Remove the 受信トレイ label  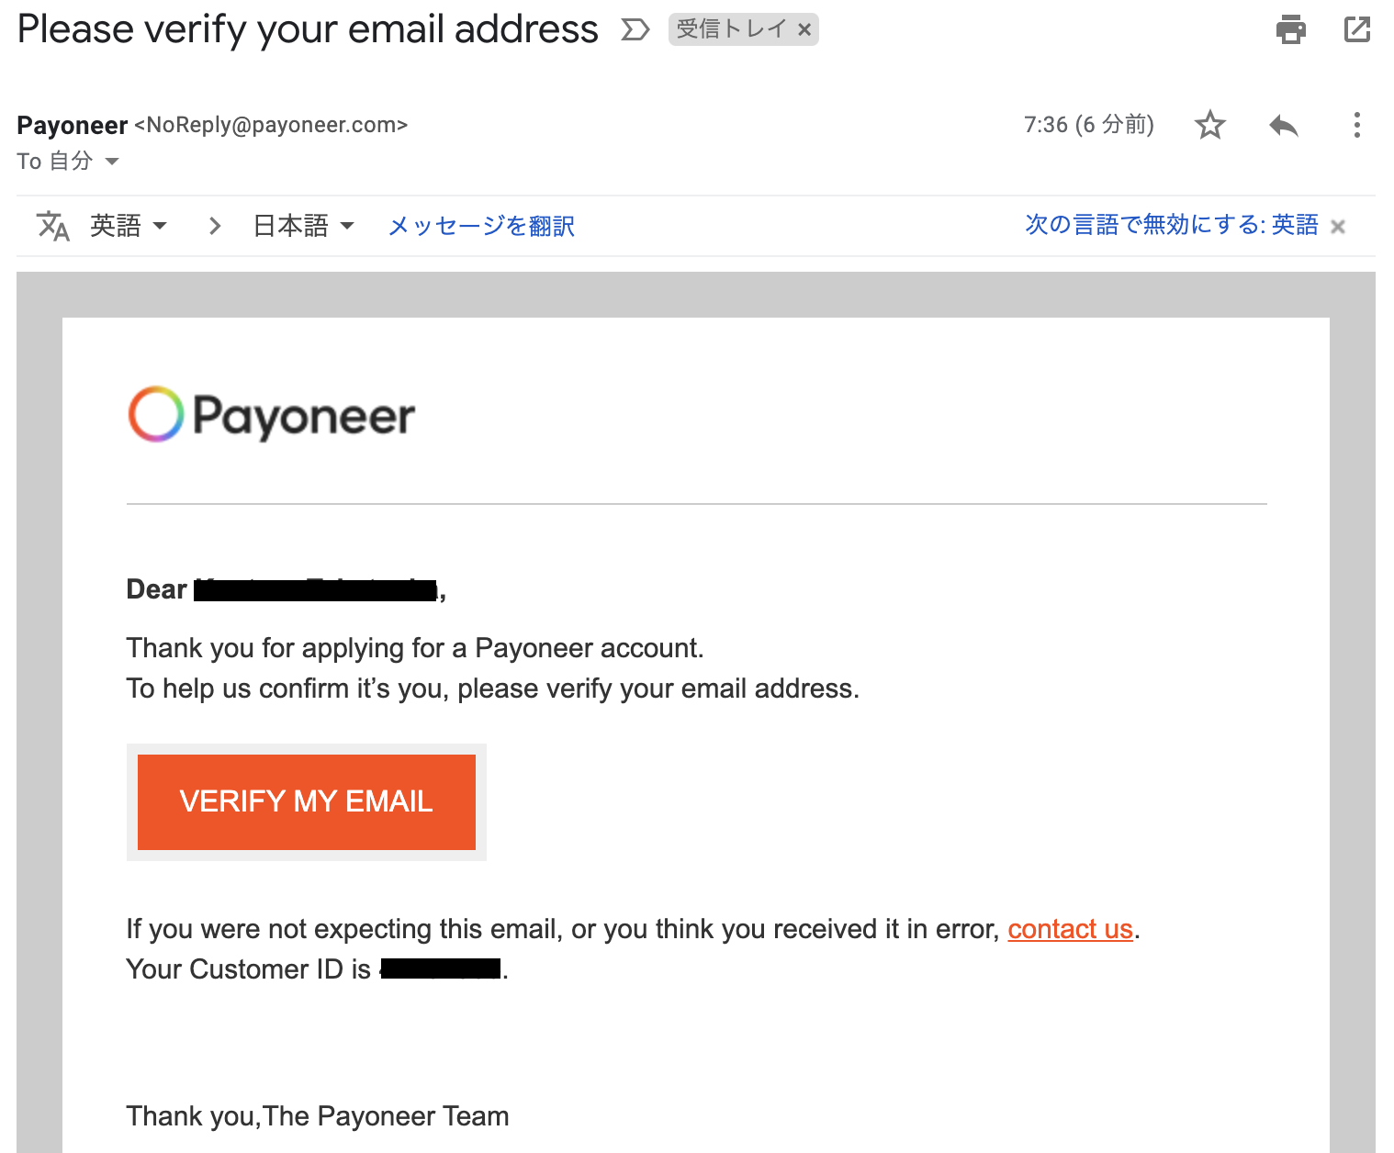pyautogui.click(x=804, y=29)
